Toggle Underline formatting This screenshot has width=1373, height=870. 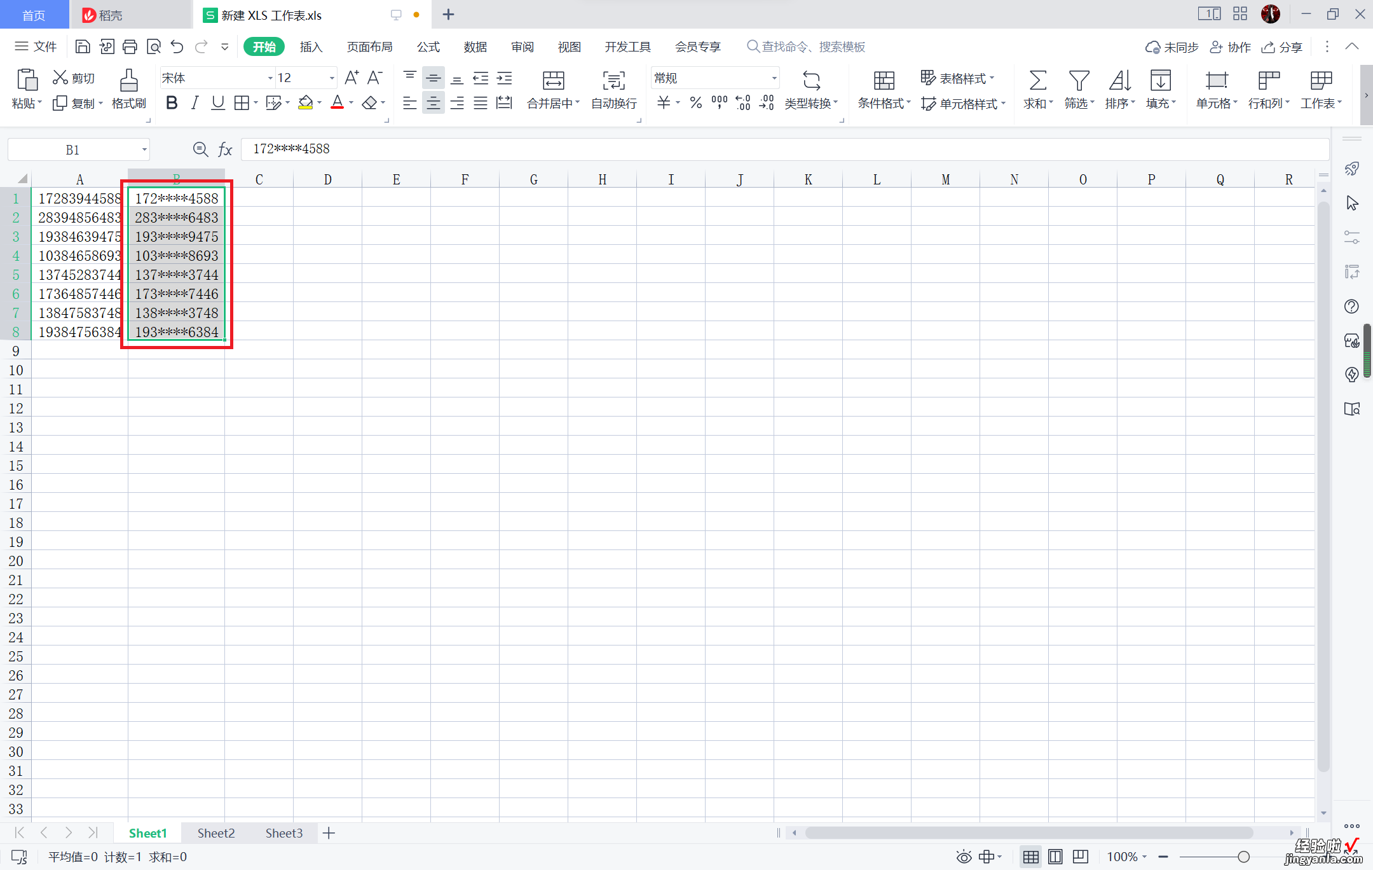pyautogui.click(x=218, y=102)
